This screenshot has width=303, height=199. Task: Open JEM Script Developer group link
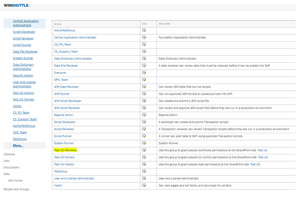[68, 101]
